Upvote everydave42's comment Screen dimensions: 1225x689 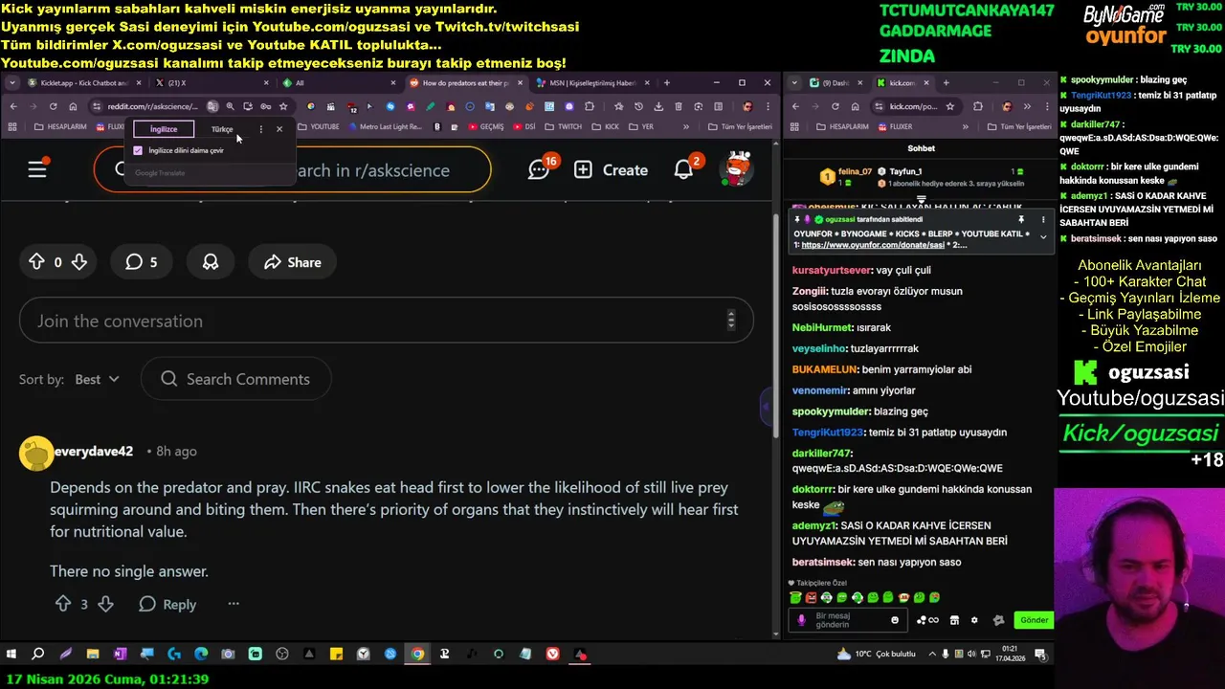coord(63,604)
